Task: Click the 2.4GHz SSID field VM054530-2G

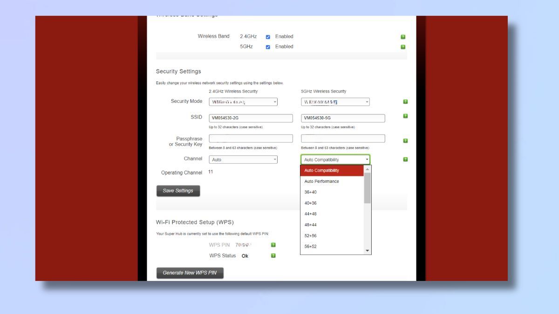Action: [x=251, y=118]
